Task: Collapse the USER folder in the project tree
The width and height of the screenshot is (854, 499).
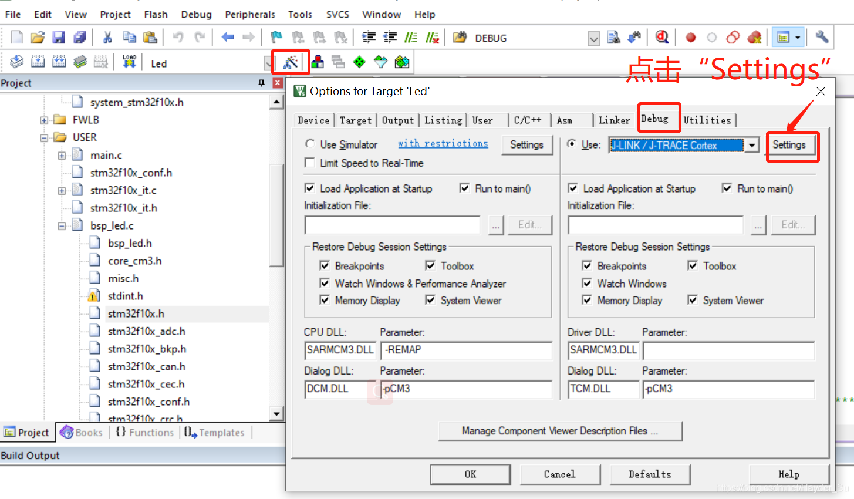Action: tap(44, 138)
